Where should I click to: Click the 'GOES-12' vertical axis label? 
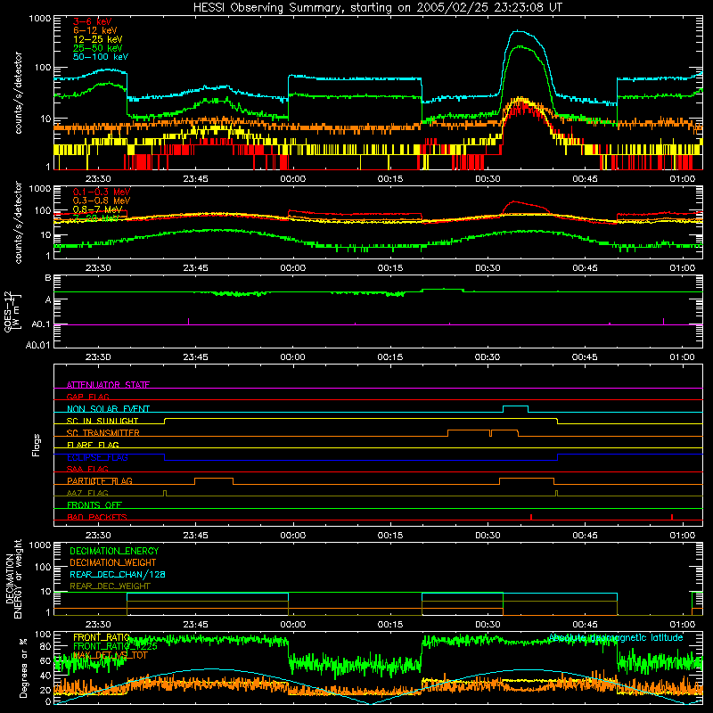point(7,311)
